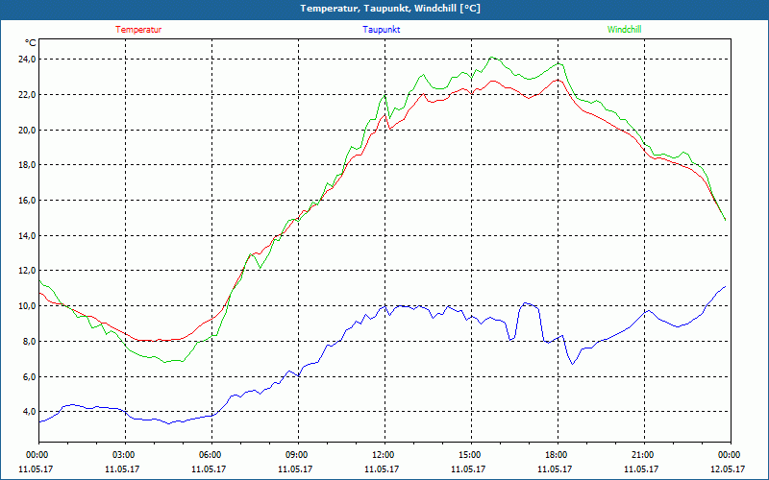Click the 12,0 y-axis value
Image resolution: width=769 pixels, height=480 pixels.
coord(28,271)
